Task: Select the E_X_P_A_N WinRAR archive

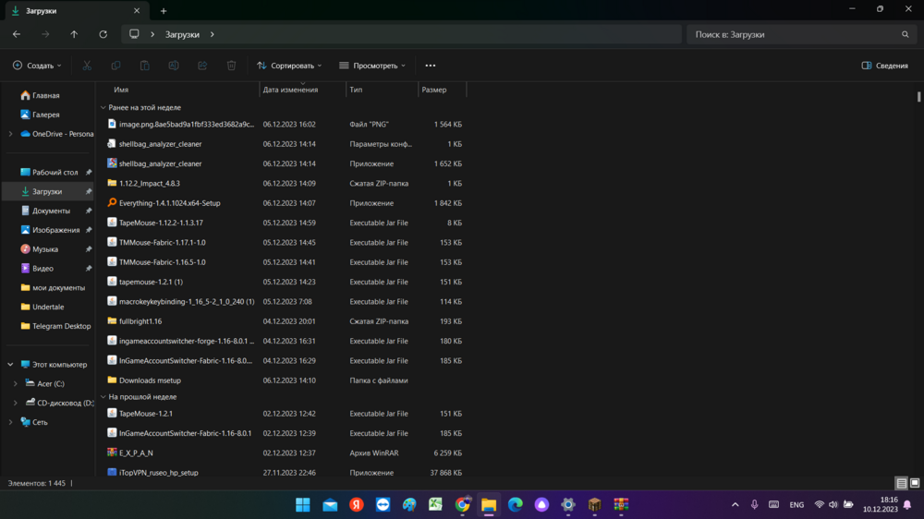Action: coord(136,453)
